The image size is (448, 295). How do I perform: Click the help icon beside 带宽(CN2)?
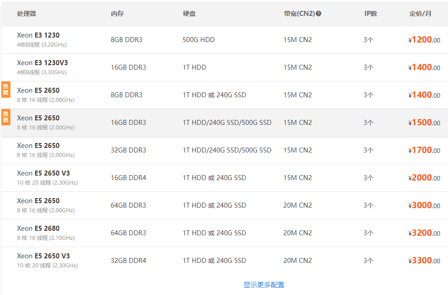318,14
